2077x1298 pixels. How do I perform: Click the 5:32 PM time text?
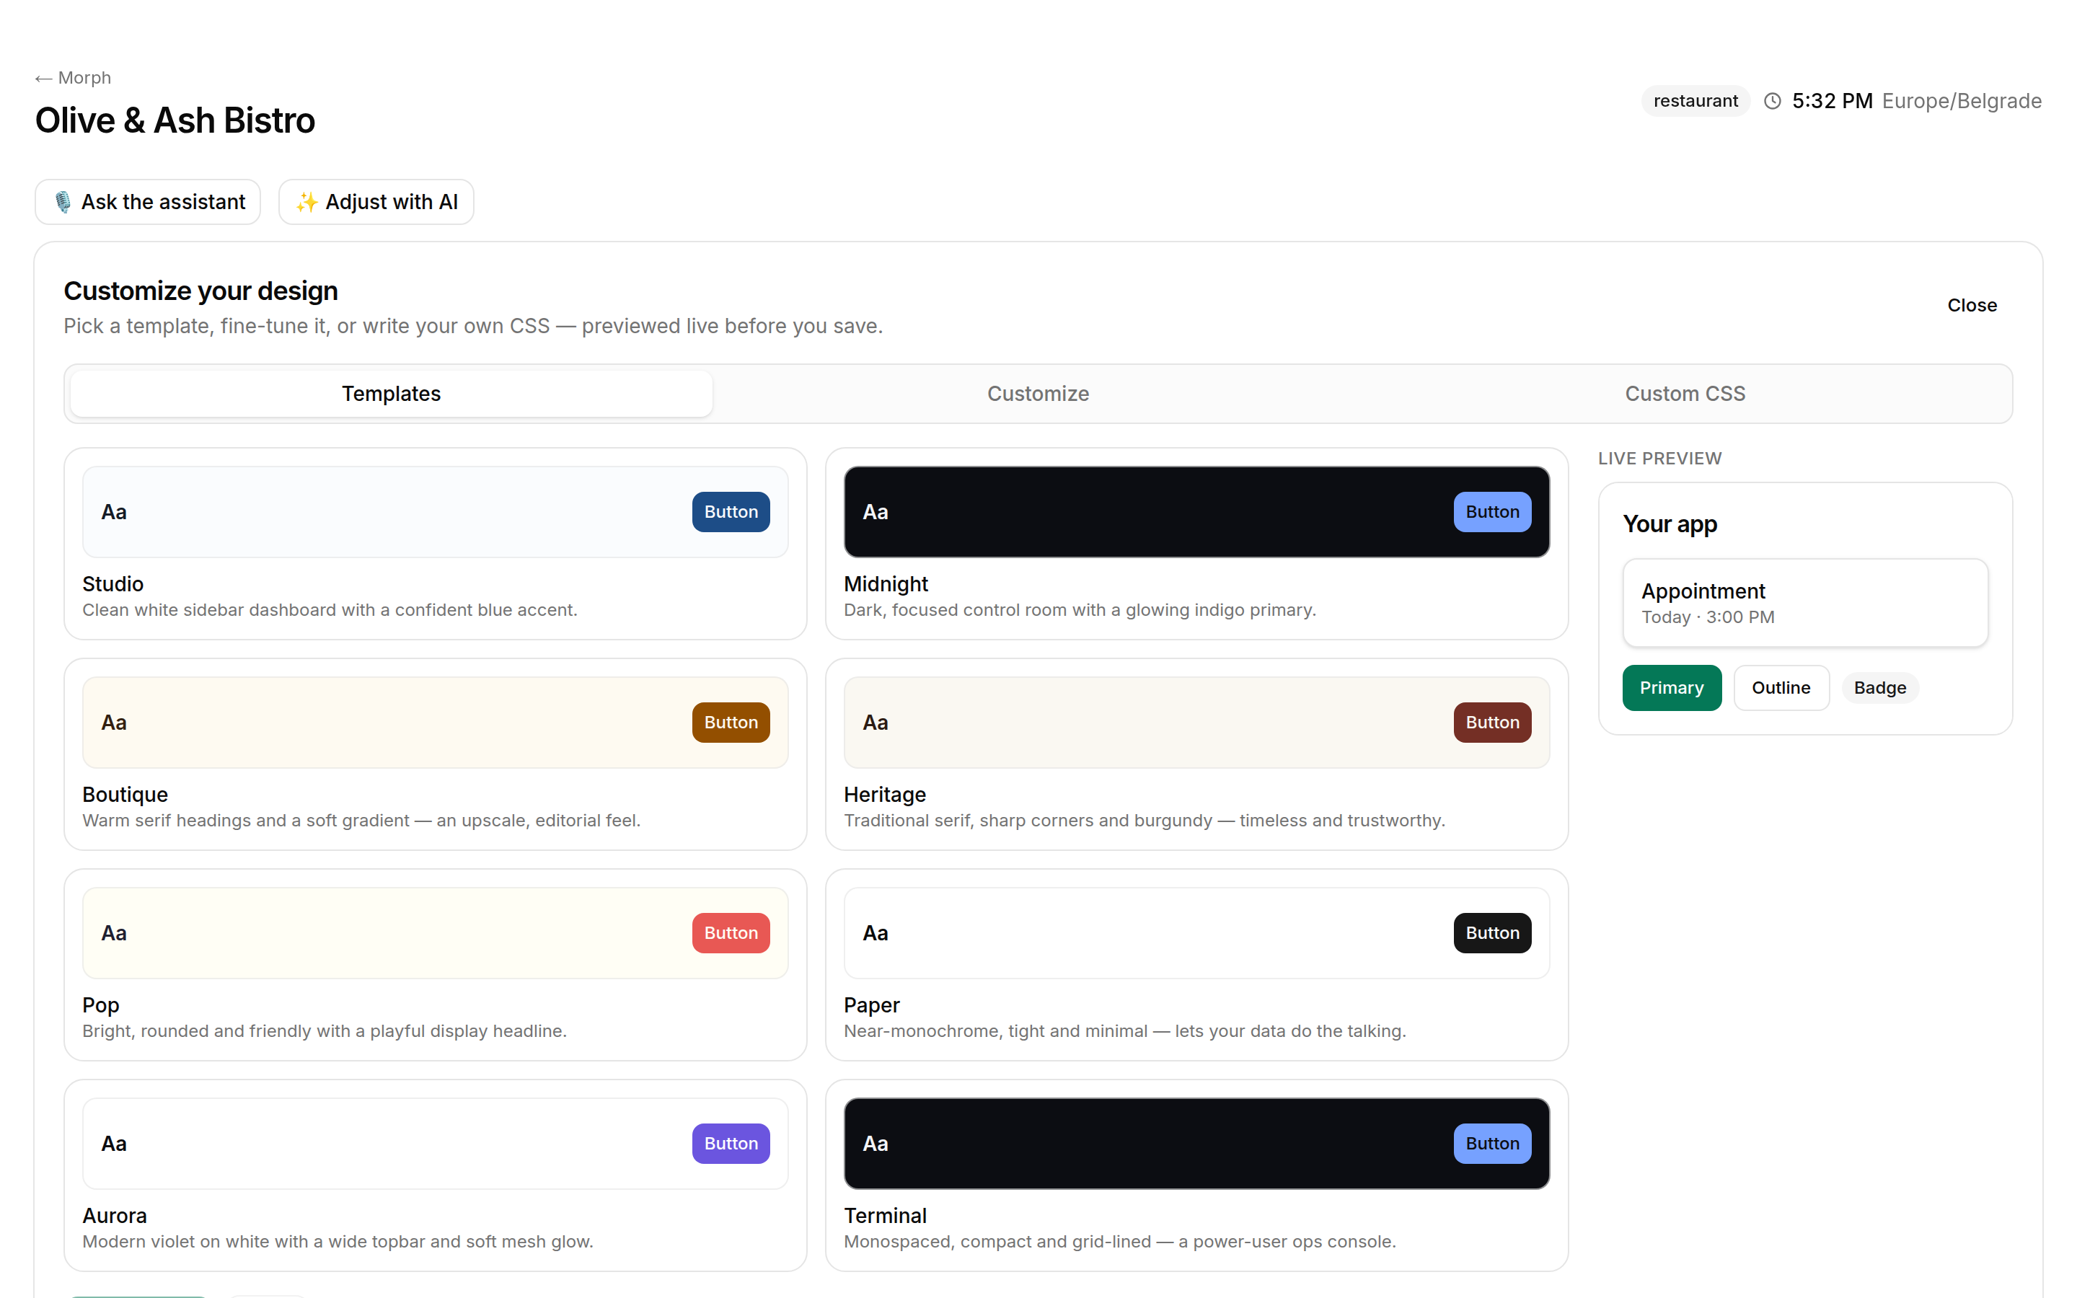click(x=1832, y=101)
